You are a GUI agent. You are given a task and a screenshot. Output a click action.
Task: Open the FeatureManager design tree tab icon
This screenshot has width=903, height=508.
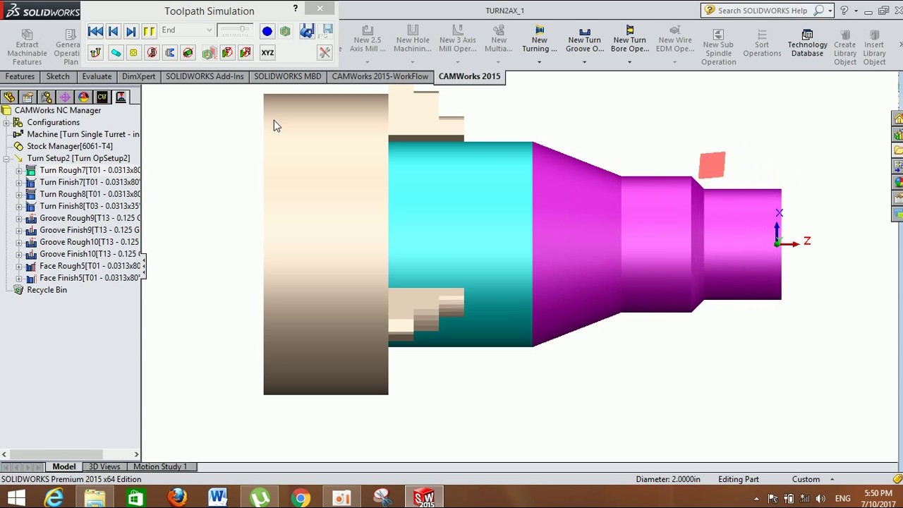click(9, 97)
